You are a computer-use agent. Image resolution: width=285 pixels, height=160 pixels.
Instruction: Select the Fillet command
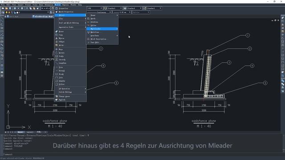click(x=70, y=84)
